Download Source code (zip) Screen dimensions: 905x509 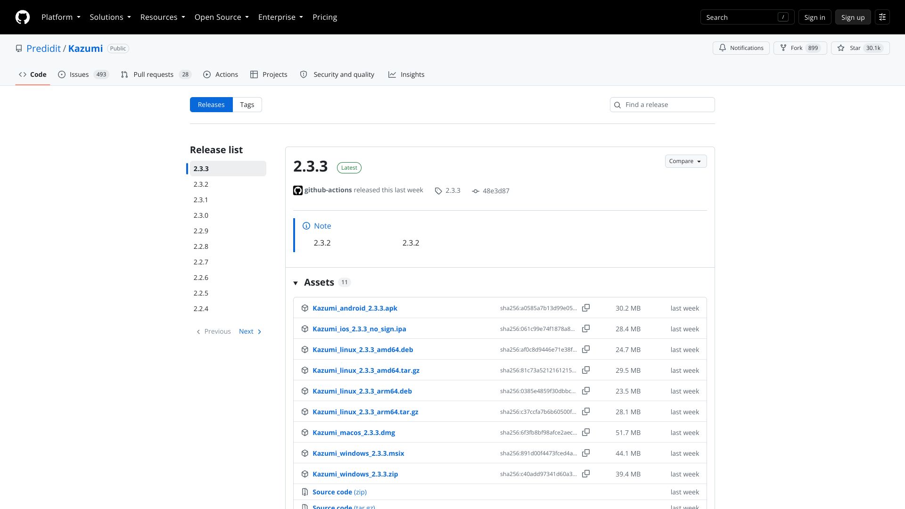(339, 492)
